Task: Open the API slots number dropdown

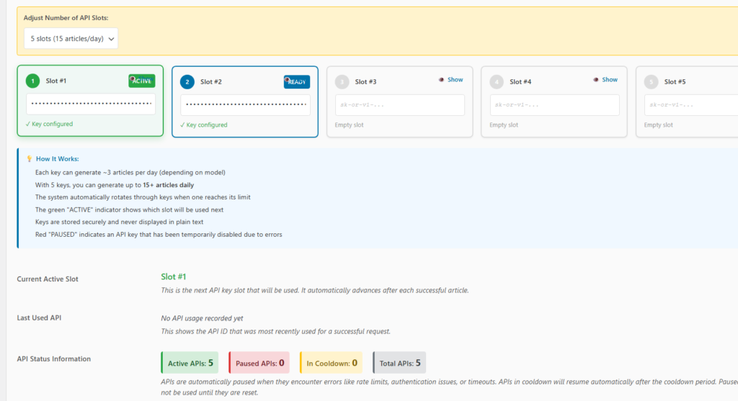Action: click(71, 39)
